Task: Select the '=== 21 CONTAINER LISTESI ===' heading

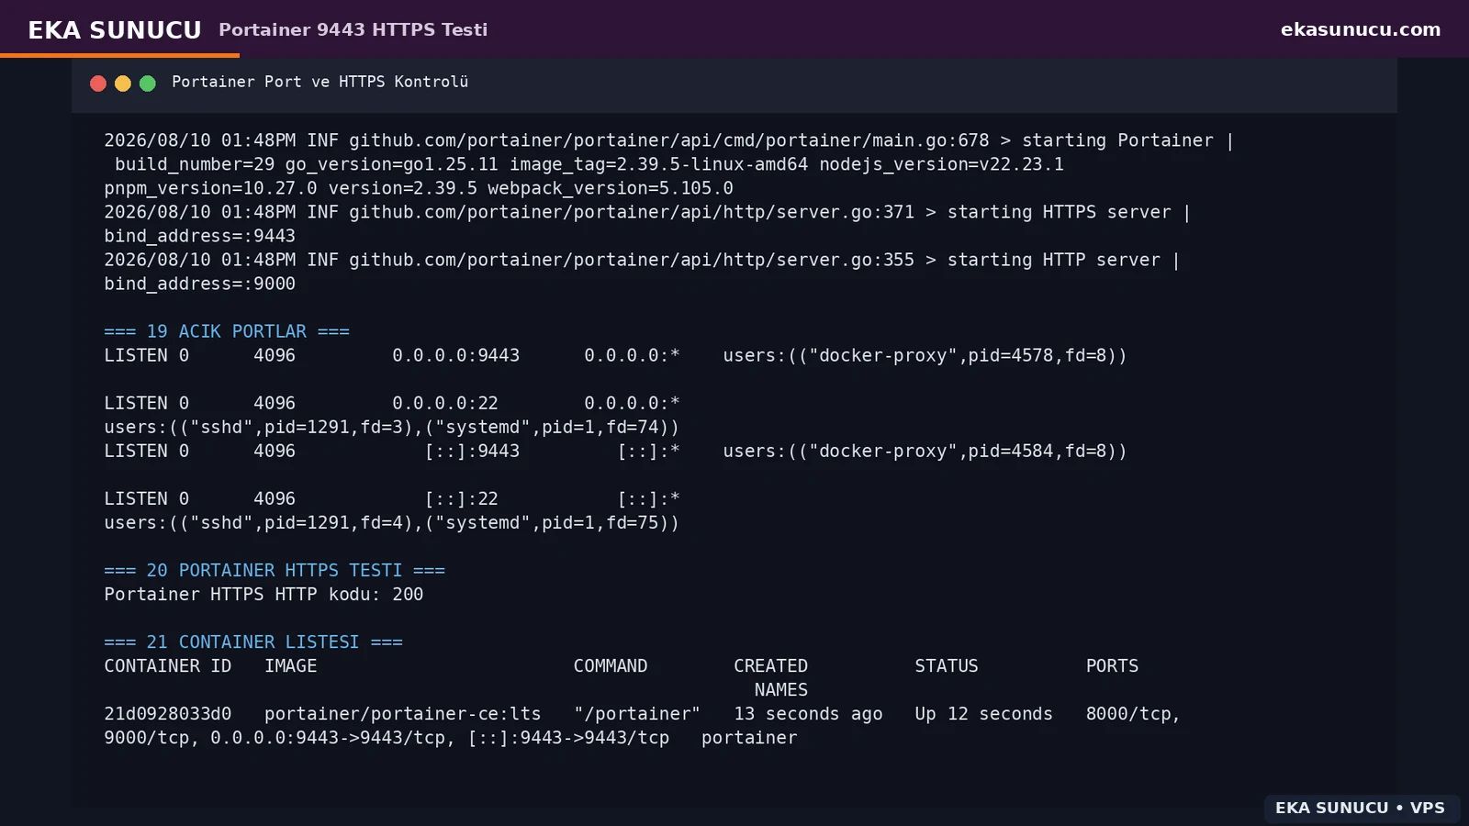Action: coord(253,642)
